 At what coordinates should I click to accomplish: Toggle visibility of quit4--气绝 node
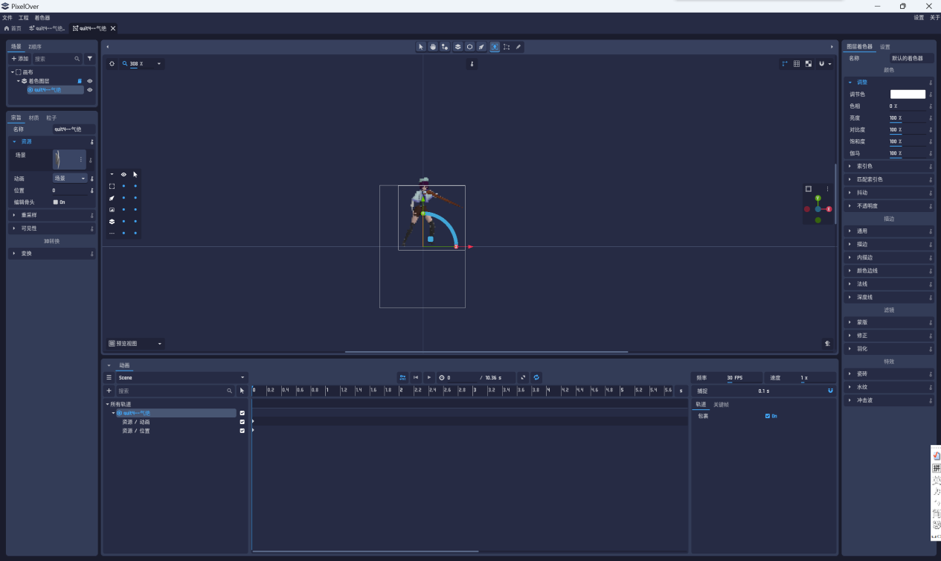(90, 90)
